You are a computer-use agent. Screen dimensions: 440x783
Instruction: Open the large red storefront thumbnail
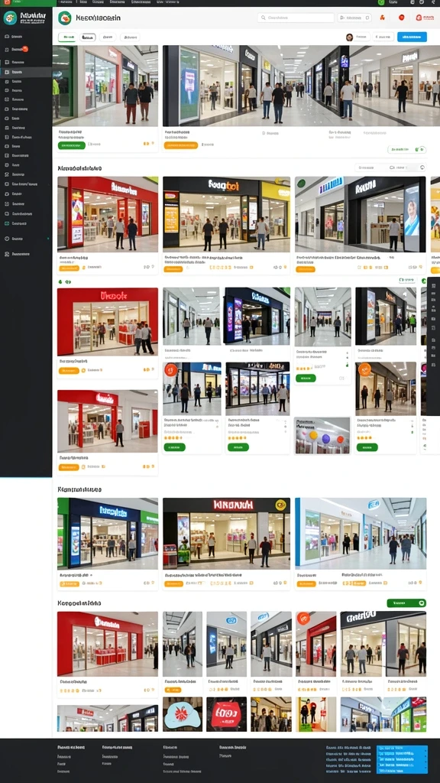tap(108, 322)
